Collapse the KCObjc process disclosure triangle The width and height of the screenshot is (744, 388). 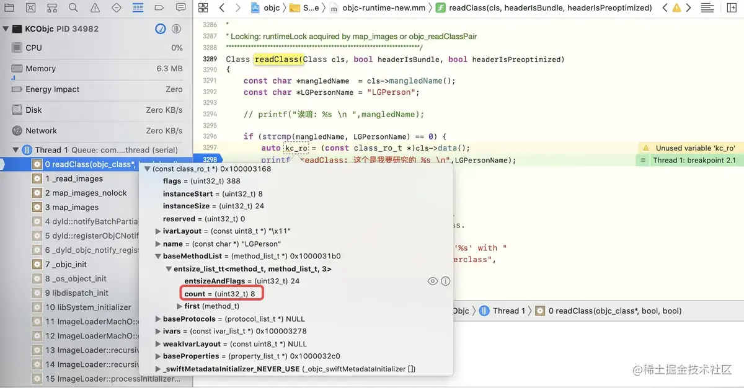point(6,29)
